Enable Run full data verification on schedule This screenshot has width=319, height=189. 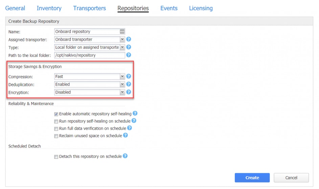tap(56, 129)
